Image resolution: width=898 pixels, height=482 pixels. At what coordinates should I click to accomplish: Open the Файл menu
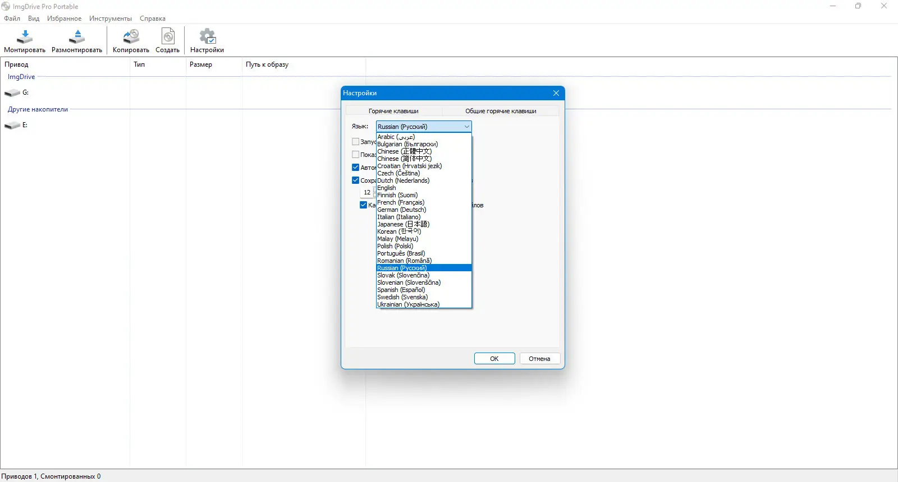click(12, 18)
